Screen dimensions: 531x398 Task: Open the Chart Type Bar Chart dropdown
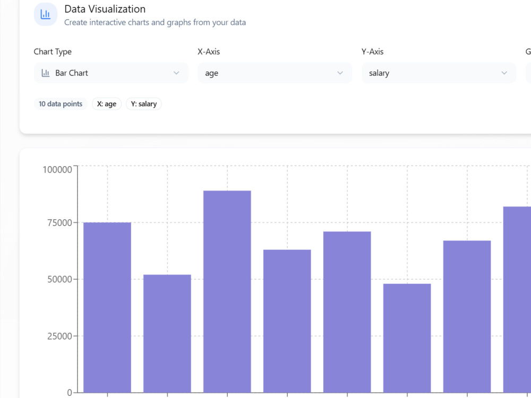click(x=111, y=73)
